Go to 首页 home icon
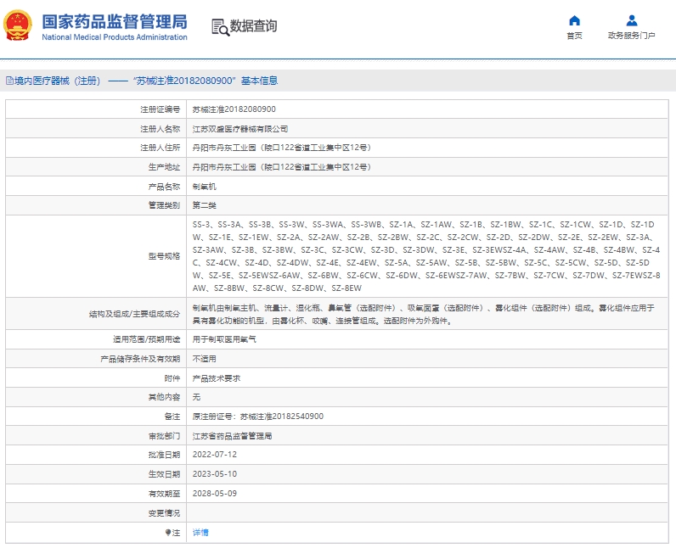 click(x=574, y=20)
